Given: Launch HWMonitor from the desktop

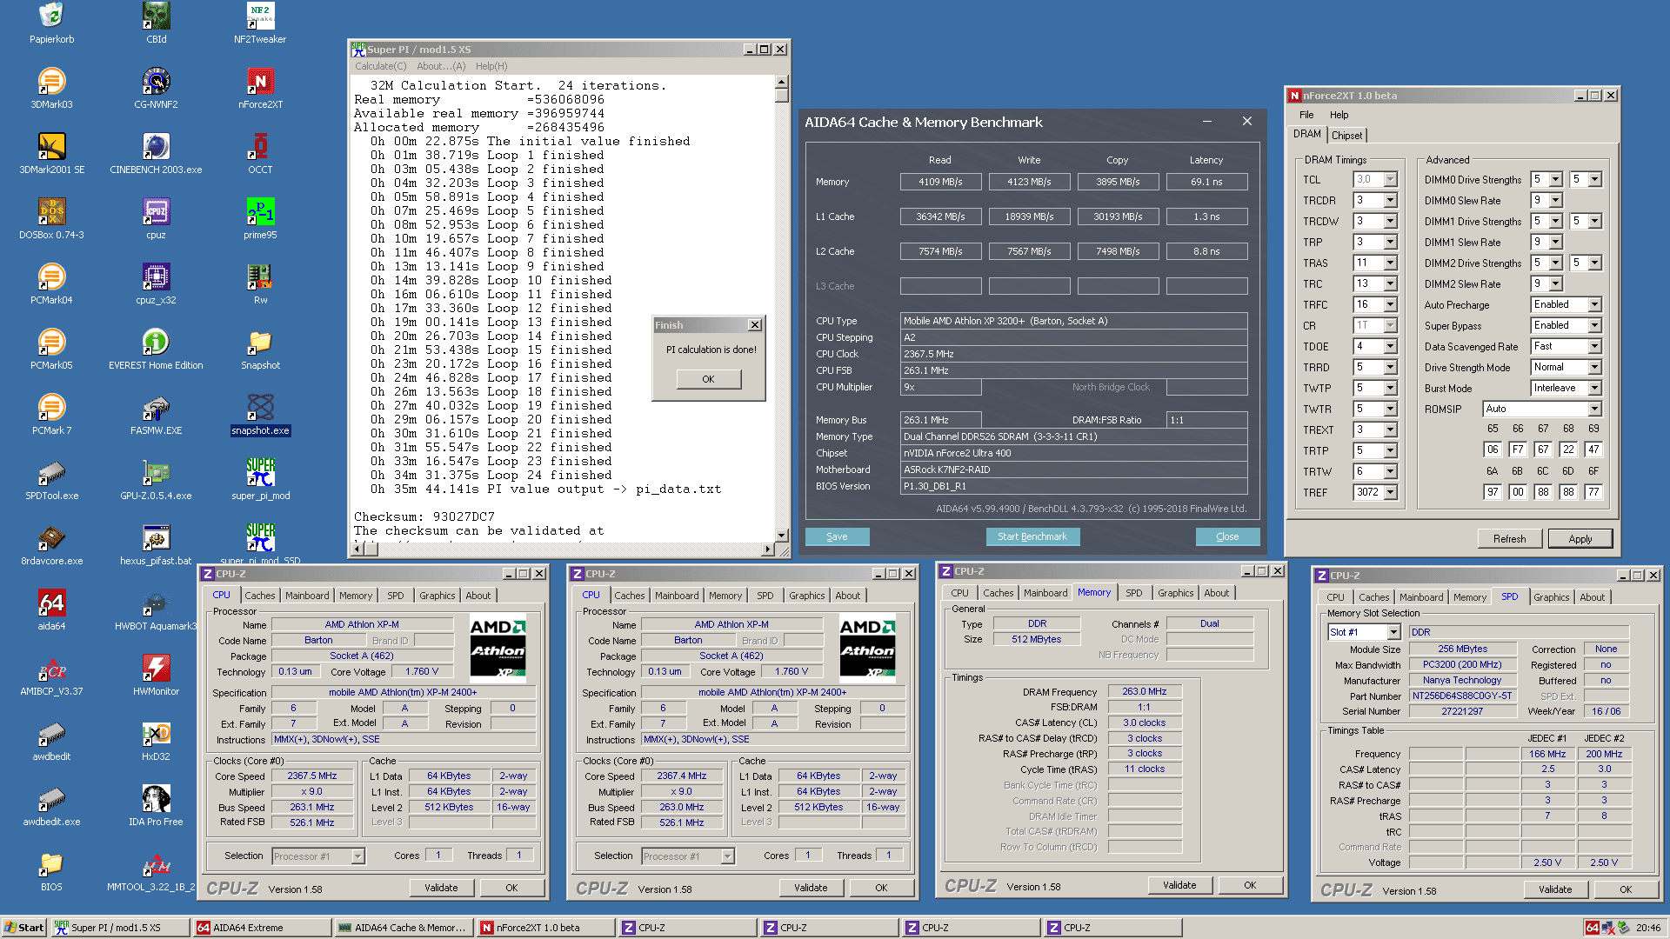Looking at the screenshot, I should point(156,669).
